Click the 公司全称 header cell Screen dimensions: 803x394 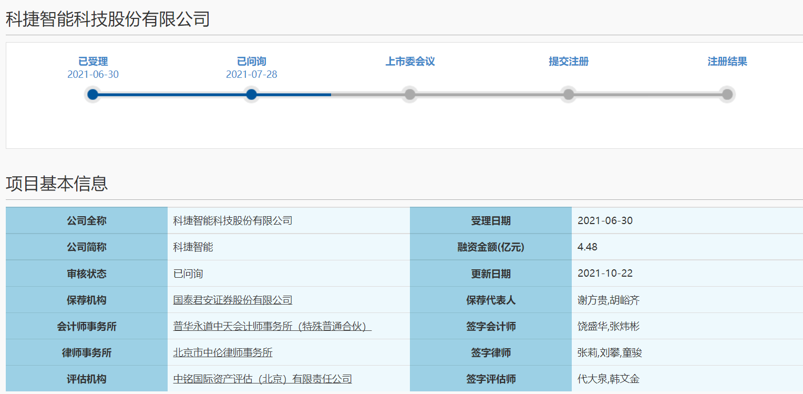[87, 221]
